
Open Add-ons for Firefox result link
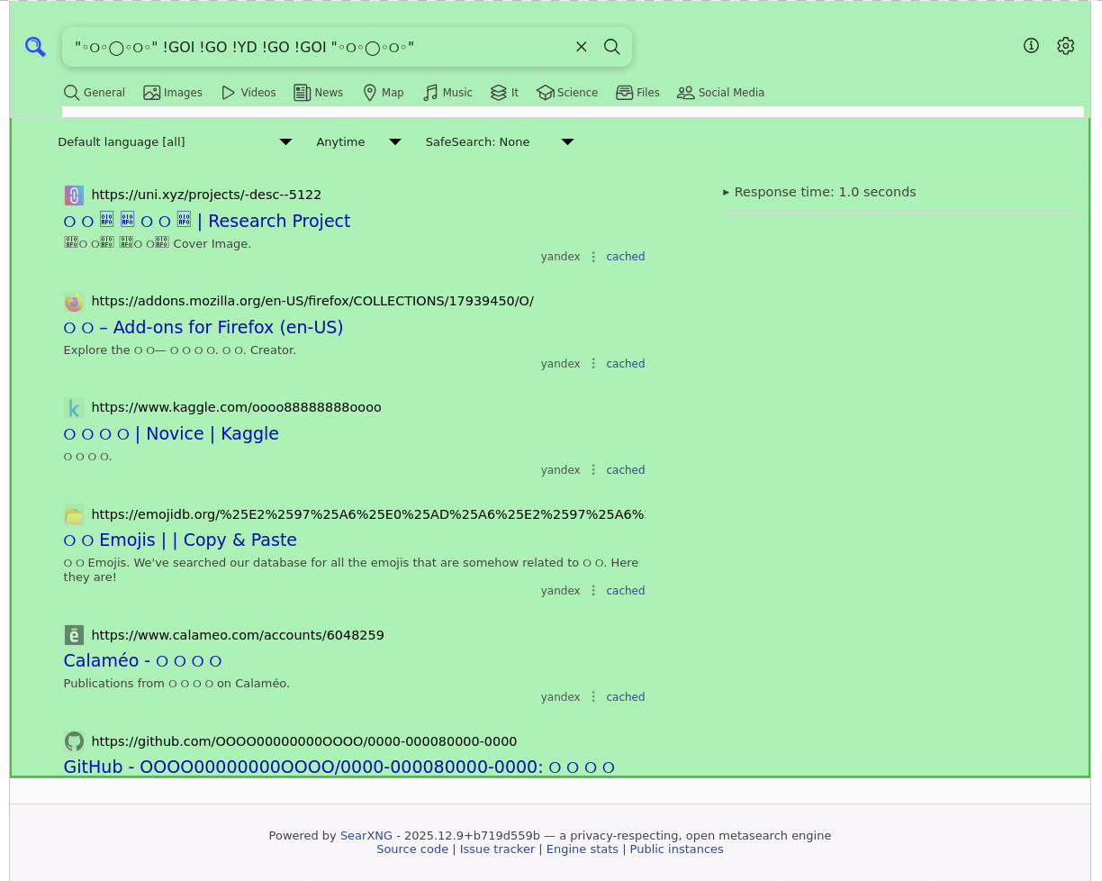[203, 327]
